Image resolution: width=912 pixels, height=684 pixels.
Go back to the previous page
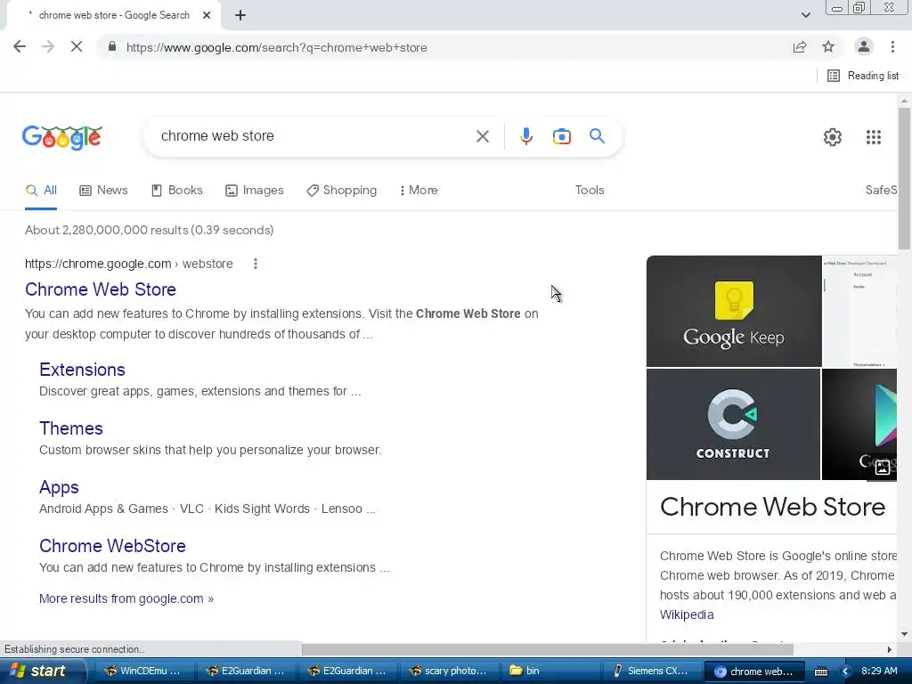[20, 47]
